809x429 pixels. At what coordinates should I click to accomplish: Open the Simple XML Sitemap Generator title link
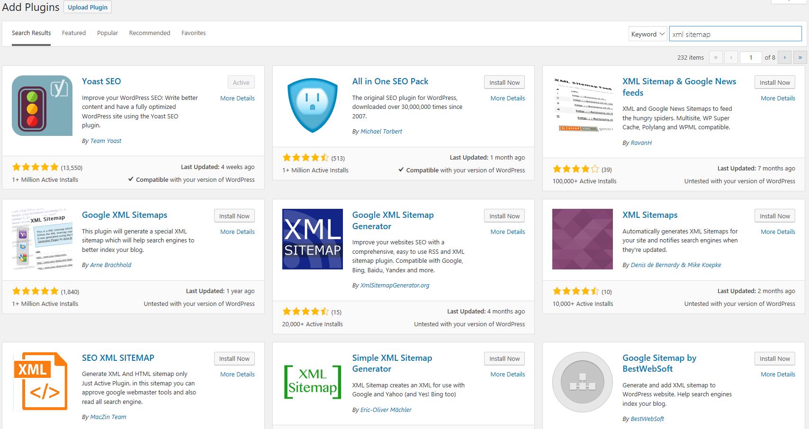tap(392, 363)
